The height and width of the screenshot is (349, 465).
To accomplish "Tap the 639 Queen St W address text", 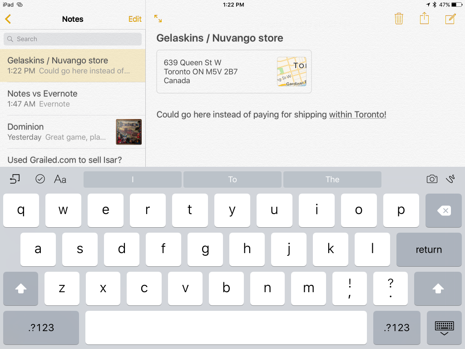I will pyautogui.click(x=200, y=71).
